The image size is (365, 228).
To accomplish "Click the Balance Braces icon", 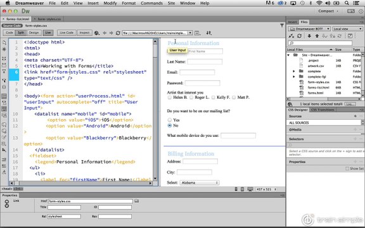I will click(x=4, y=87).
